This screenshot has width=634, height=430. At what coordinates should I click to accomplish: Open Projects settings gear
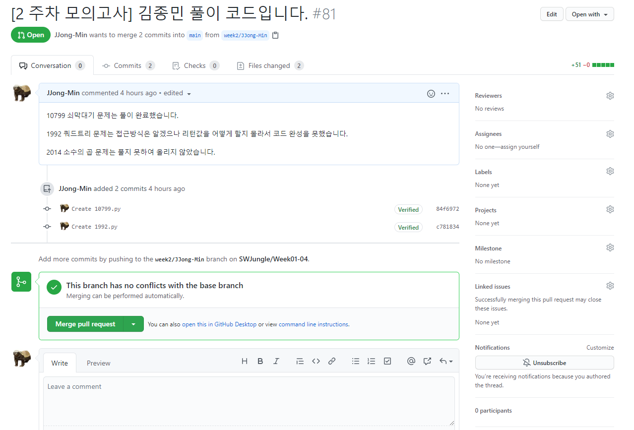[x=610, y=209]
